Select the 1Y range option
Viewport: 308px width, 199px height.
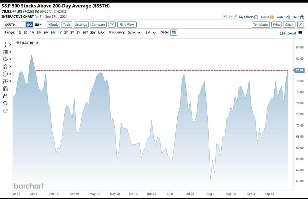click(x=60, y=33)
